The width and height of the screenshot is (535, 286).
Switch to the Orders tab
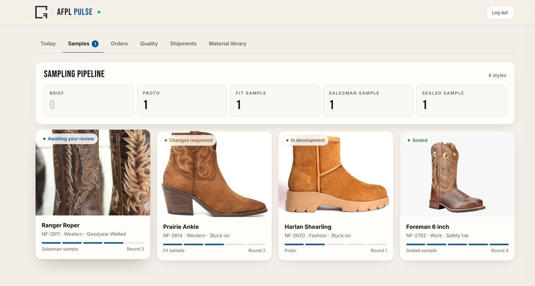(x=119, y=43)
